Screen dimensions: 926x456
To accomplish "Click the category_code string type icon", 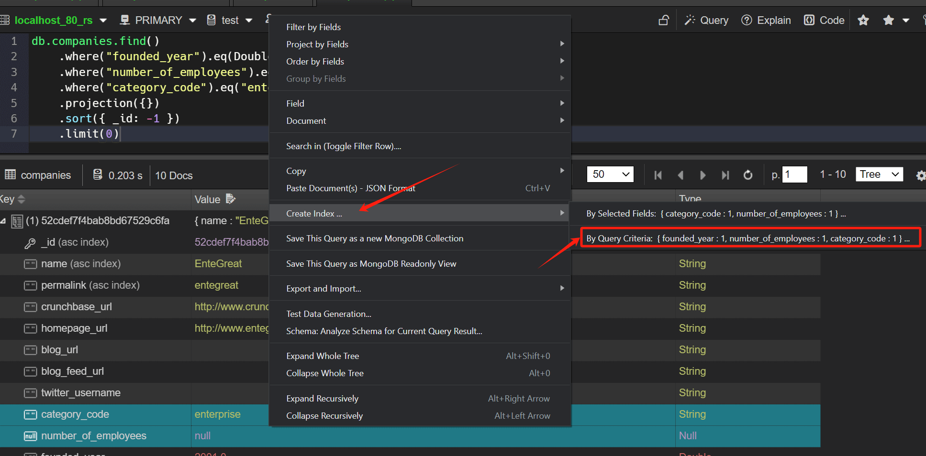I will (x=31, y=415).
